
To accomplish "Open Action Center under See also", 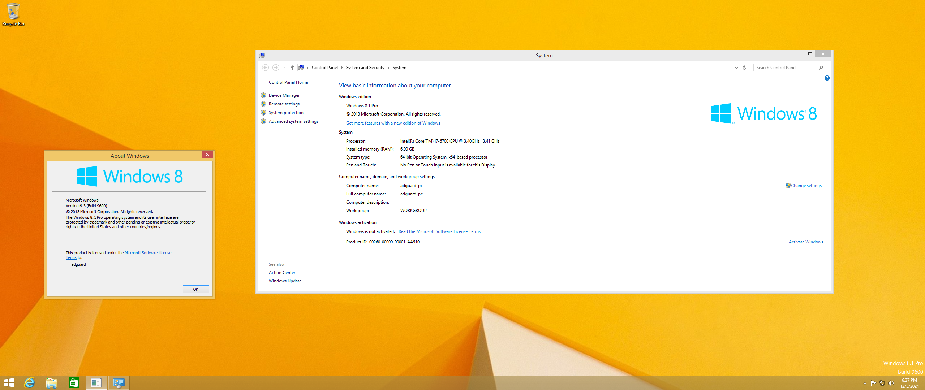I will point(282,273).
